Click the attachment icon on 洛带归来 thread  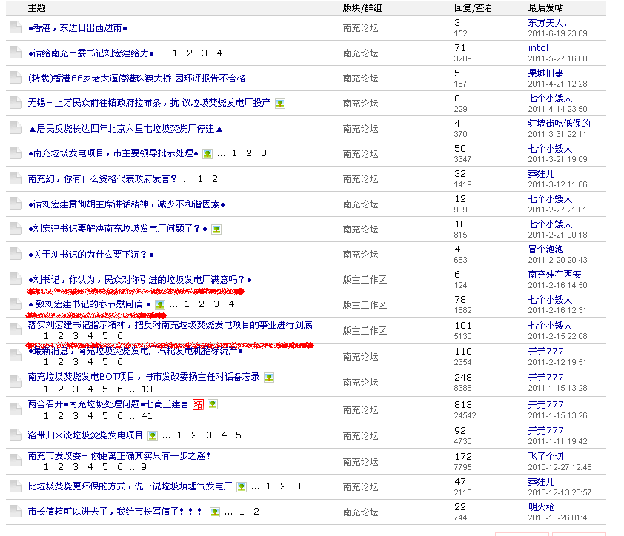click(152, 435)
